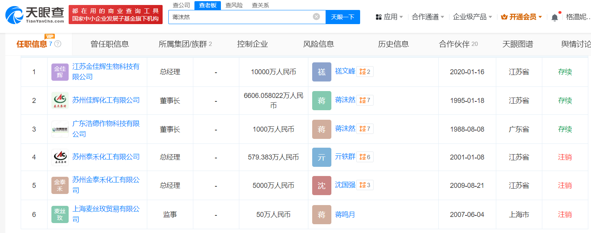Click the 存续 status for 江苏金佳辉

click(x=565, y=72)
